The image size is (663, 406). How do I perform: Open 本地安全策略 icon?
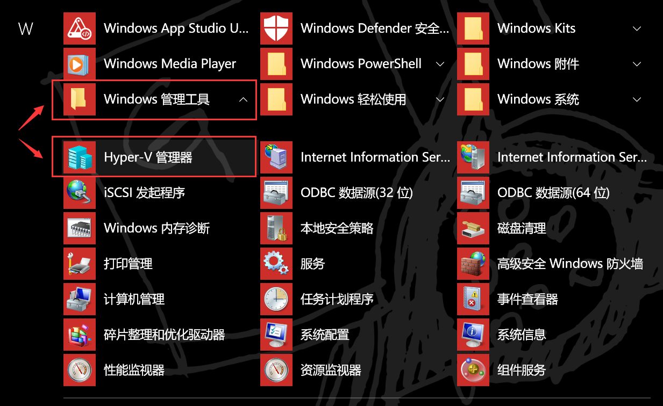coord(276,228)
